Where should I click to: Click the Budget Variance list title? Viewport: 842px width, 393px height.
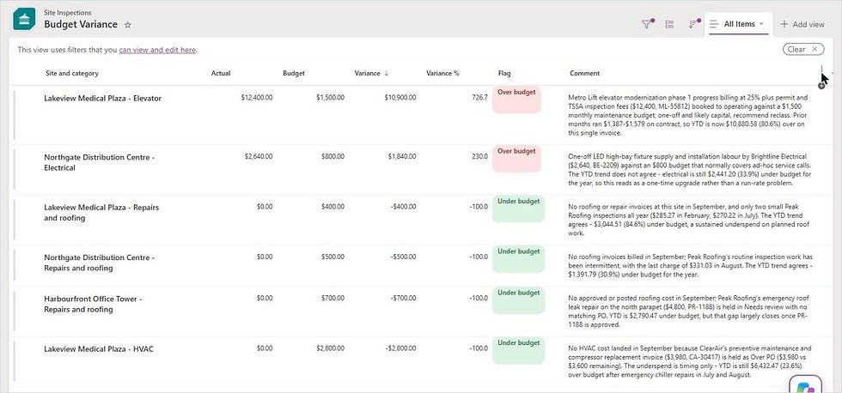(81, 25)
